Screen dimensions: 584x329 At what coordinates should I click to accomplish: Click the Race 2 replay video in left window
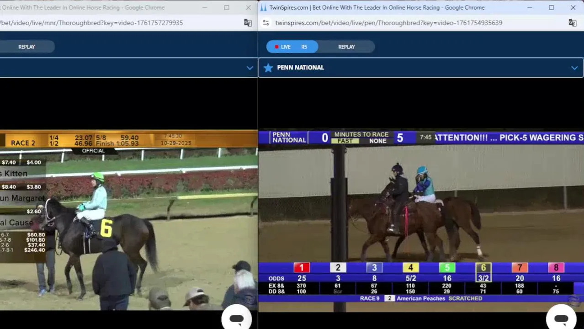click(x=129, y=221)
